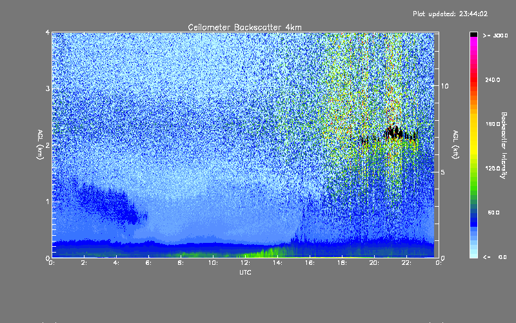Select the "6:" UTC tick label
Screen dimensions: 516x323
point(148,263)
